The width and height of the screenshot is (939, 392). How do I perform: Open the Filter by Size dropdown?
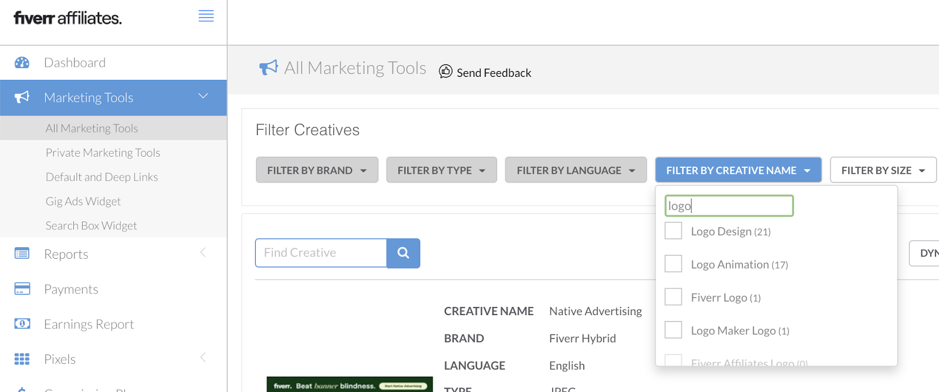click(x=883, y=170)
